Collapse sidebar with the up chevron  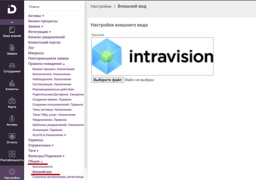point(12,22)
